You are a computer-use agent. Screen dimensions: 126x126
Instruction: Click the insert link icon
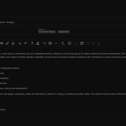coord(7,43)
